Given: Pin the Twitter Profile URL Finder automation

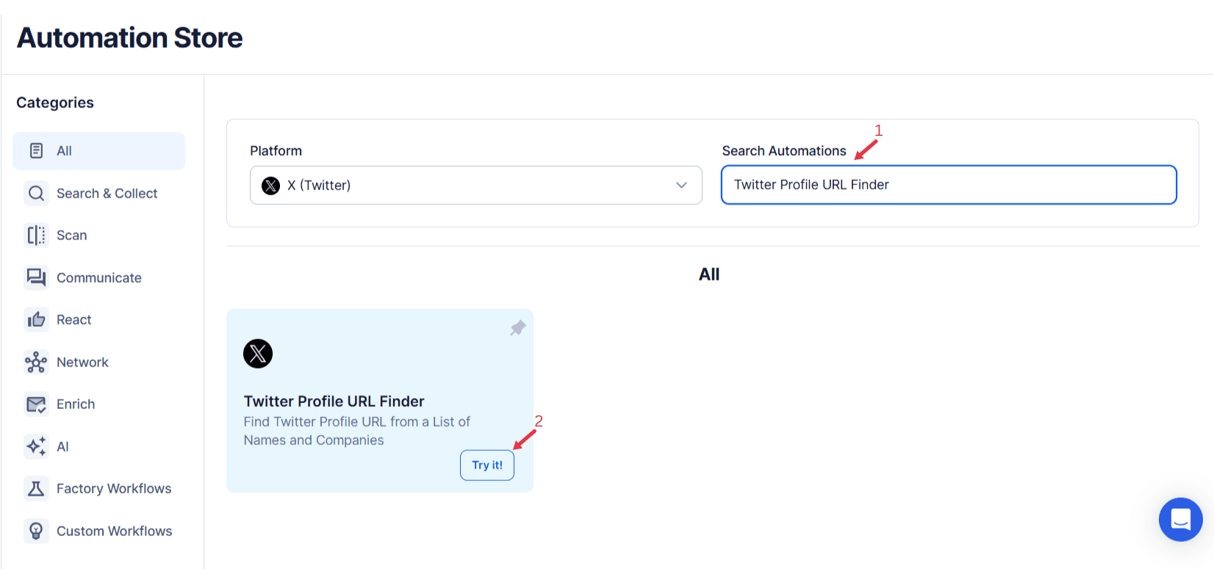Looking at the screenshot, I should click(518, 328).
